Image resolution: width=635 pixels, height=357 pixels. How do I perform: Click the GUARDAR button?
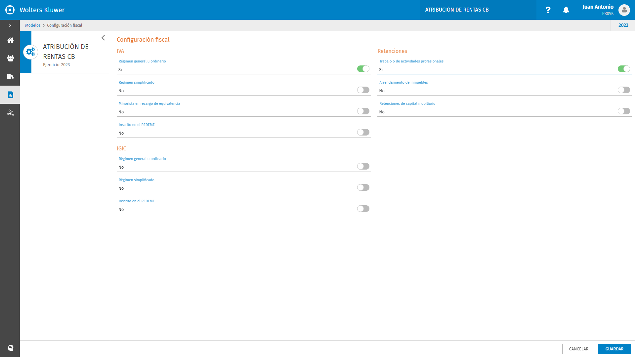(614, 349)
